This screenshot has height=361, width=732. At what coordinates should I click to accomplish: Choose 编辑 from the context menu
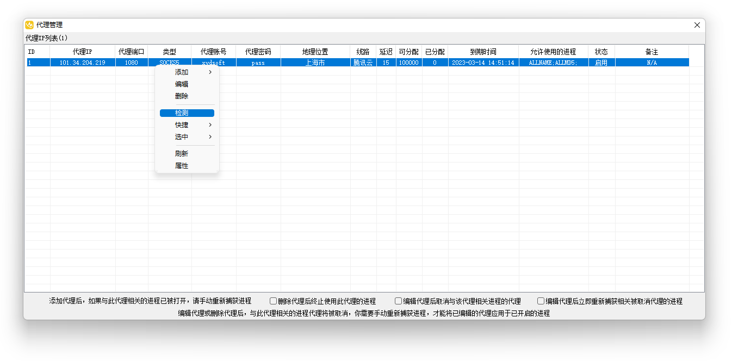point(182,84)
